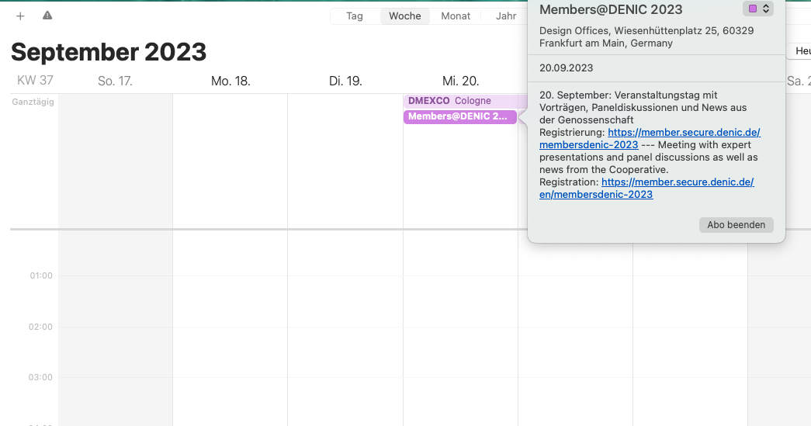
Task: Click the Abo beenden button
Action: coord(736,225)
